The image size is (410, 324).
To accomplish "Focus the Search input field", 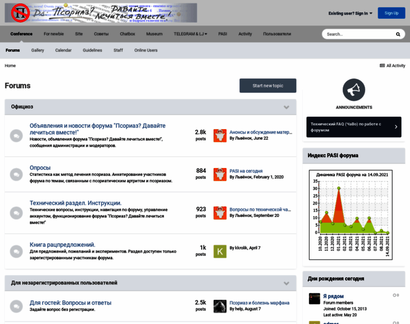I will pyautogui.click(x=357, y=34).
